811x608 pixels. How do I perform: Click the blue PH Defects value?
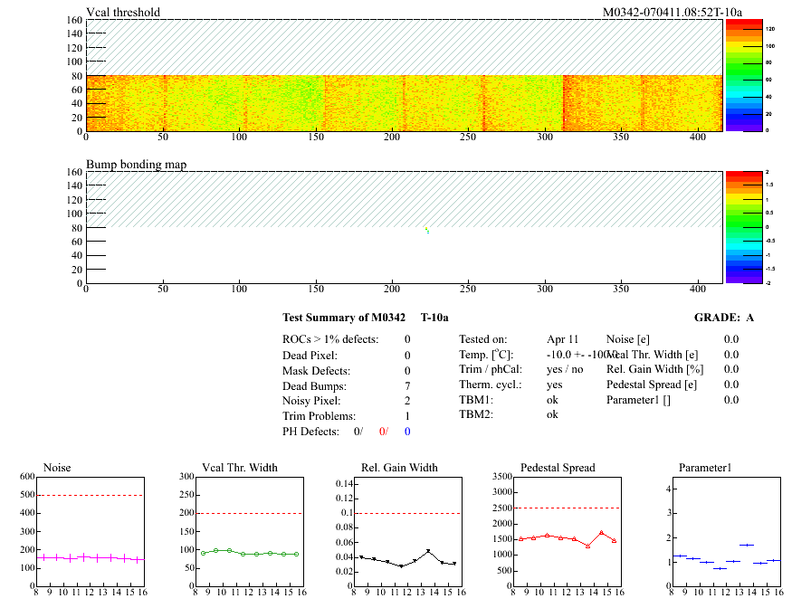pos(407,432)
